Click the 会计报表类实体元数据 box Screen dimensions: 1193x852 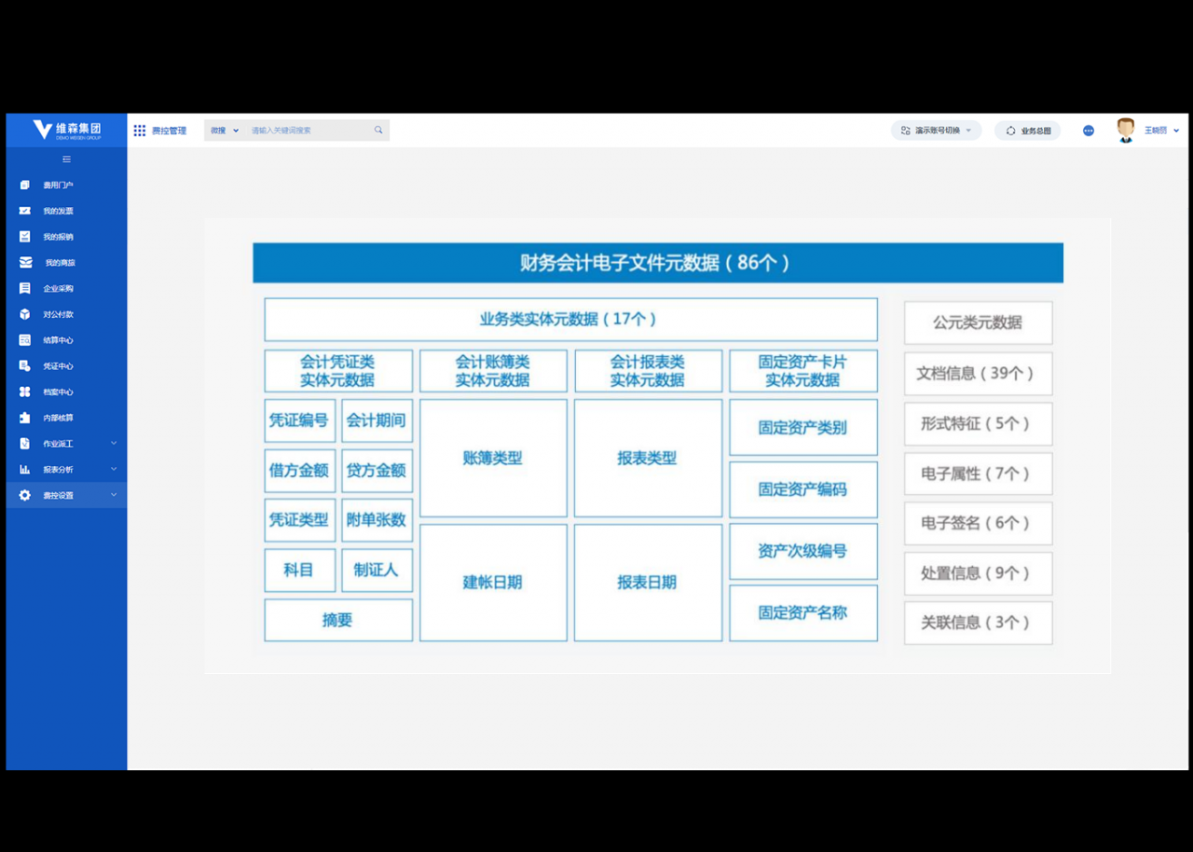click(x=648, y=371)
